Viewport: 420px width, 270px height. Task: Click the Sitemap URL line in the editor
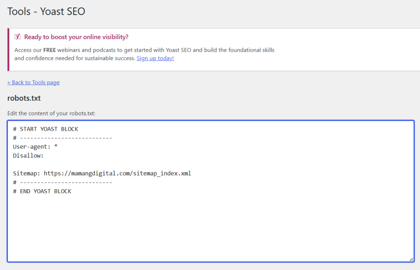[102, 173]
